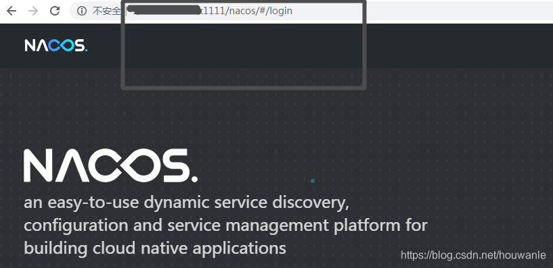Click the text "building cloud native applications"
Viewport: 553px width, 268px height.
click(155, 248)
